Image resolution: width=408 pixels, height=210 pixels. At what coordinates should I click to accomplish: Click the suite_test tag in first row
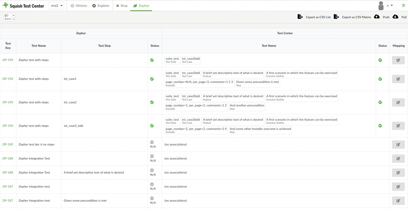pos(172,60)
